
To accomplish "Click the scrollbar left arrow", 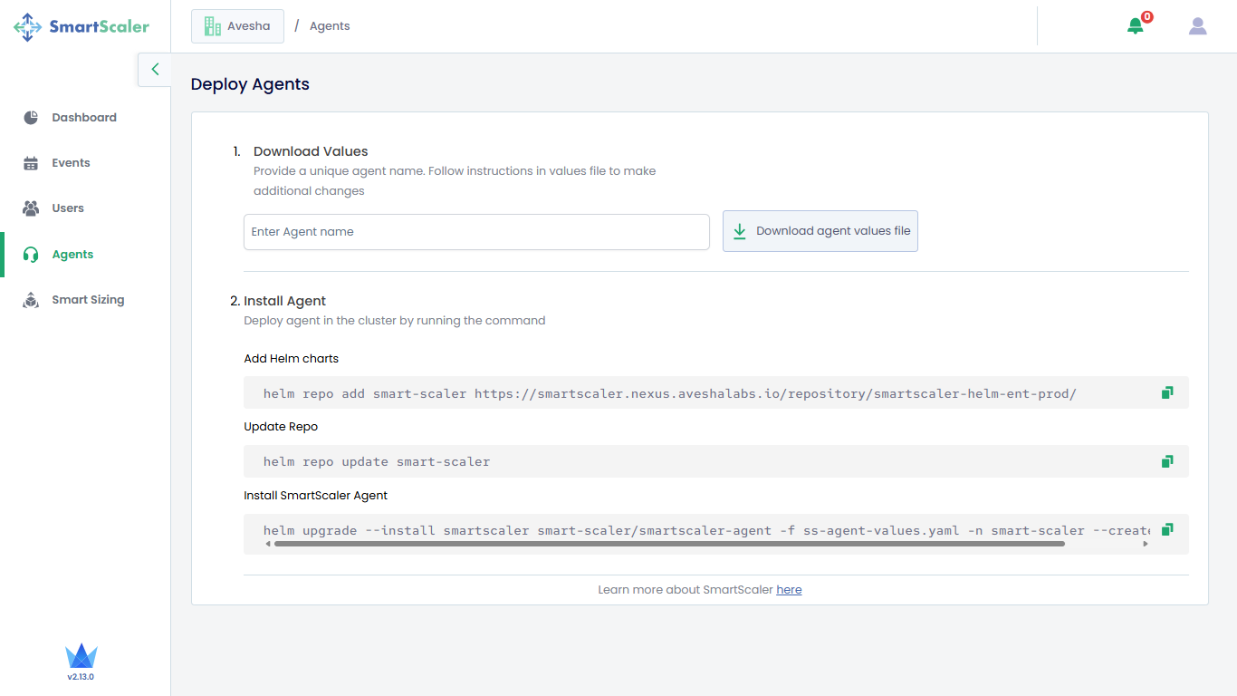I will (x=268, y=544).
